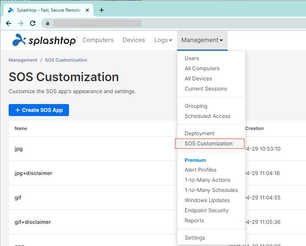Click the Splashtop logo

45,40
